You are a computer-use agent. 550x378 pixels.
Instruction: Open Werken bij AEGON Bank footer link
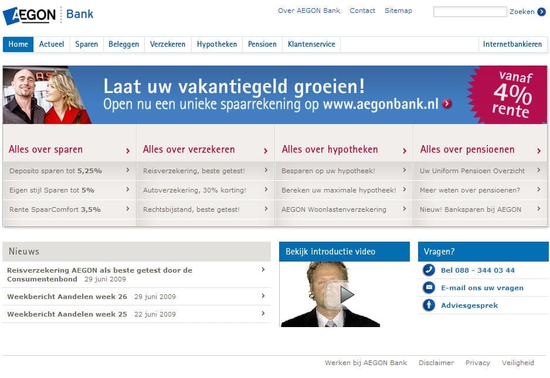pyautogui.click(x=366, y=363)
